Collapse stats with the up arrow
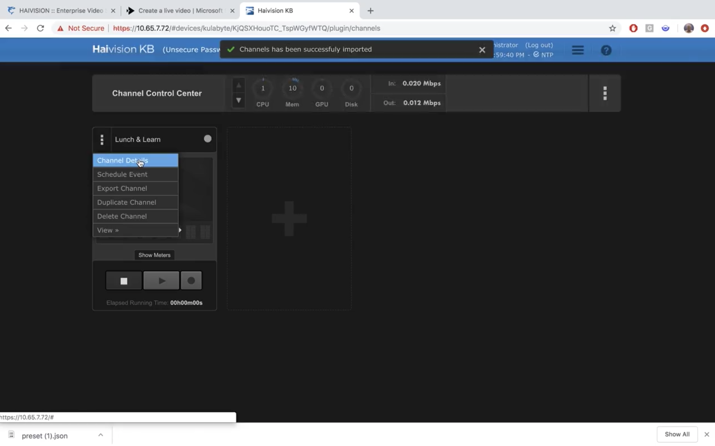Viewport: 715px width, 446px height. pos(239,85)
